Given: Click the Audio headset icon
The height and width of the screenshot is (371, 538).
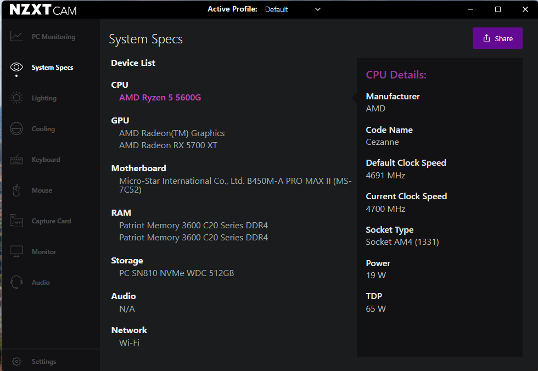Looking at the screenshot, I should point(16,282).
